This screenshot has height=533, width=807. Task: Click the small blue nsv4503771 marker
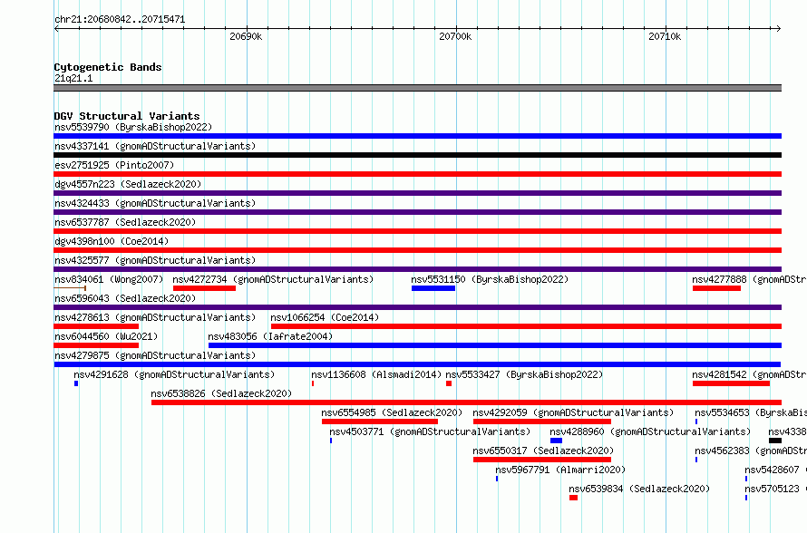pyautogui.click(x=331, y=441)
